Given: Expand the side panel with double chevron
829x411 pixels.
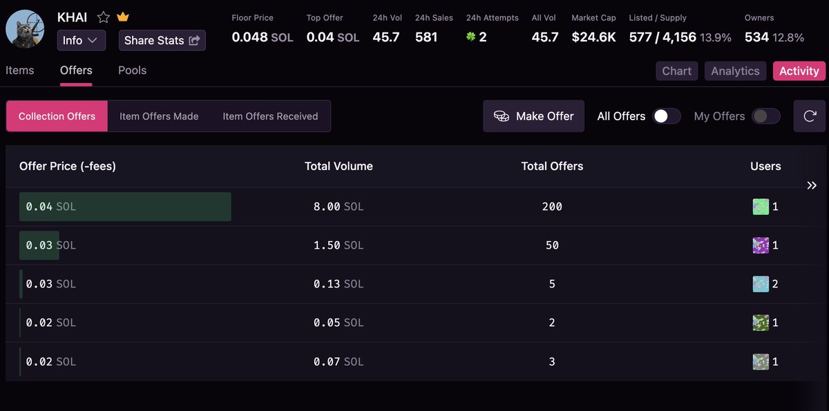Looking at the screenshot, I should coord(812,185).
